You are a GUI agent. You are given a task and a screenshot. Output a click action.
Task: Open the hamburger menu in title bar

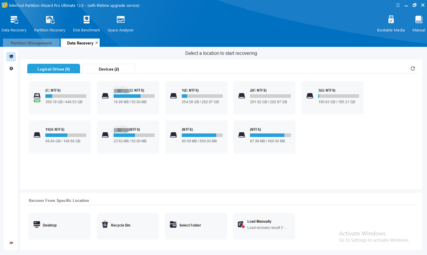pos(398,5)
